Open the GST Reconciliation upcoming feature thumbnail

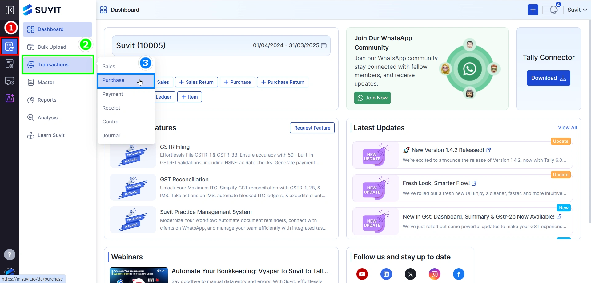click(133, 187)
